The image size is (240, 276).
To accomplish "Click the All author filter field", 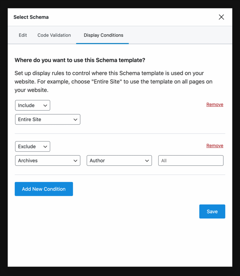I will (x=190, y=160).
